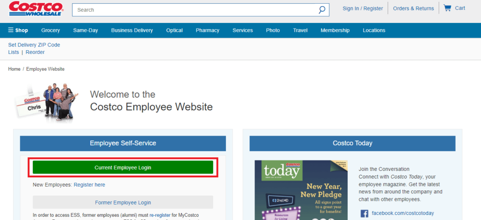
Task: Go to Optical department
Action: point(175,30)
